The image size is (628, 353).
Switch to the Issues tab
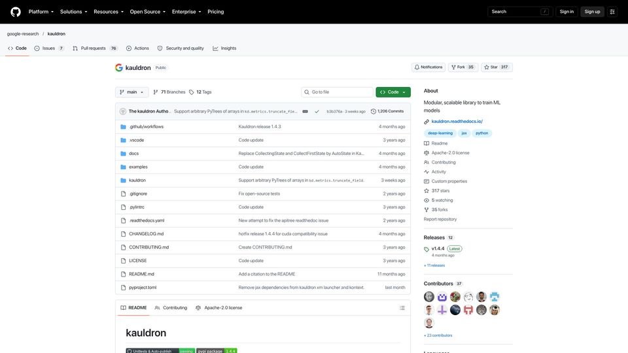[x=49, y=48]
